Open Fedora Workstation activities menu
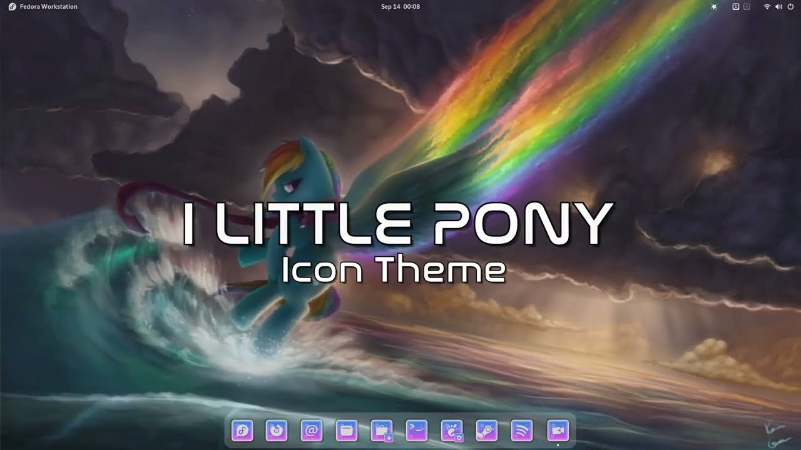801x450 pixels. 43,6
